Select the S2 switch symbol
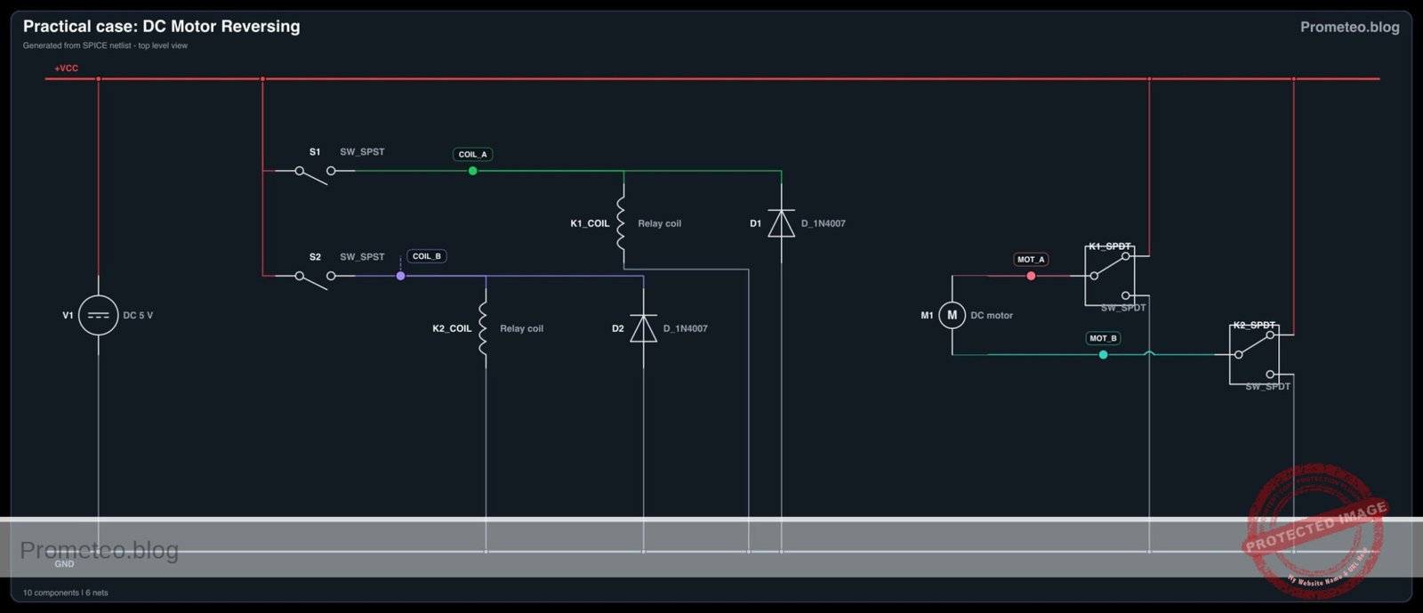Screen dimensions: 1423x613 (315, 278)
